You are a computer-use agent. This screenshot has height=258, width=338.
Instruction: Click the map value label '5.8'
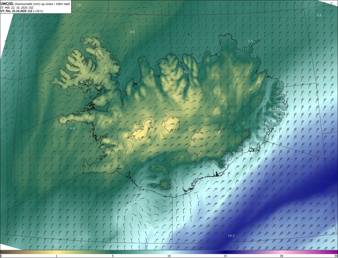click(319, 15)
